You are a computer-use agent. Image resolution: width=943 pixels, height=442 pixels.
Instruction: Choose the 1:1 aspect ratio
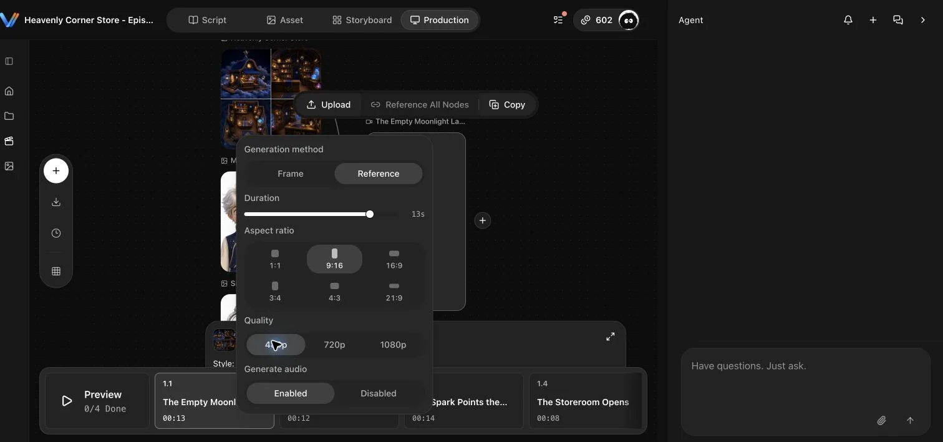coord(275,259)
